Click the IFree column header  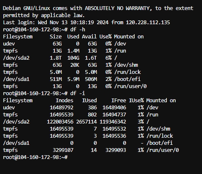(x=119, y=101)
